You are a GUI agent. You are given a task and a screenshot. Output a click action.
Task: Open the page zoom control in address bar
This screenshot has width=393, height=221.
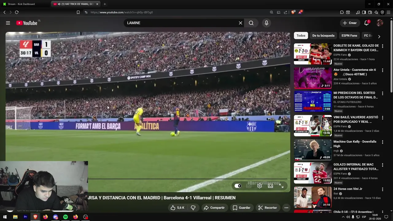point(271,12)
